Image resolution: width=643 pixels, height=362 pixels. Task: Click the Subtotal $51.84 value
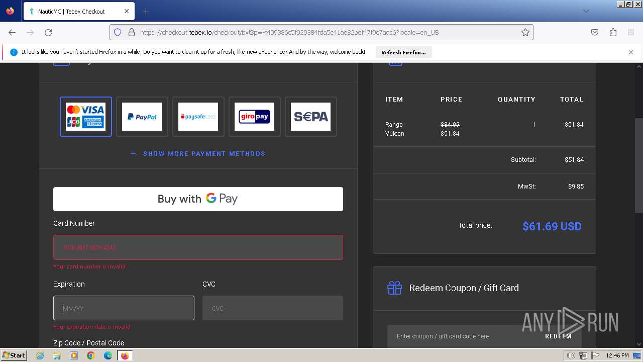click(x=574, y=159)
